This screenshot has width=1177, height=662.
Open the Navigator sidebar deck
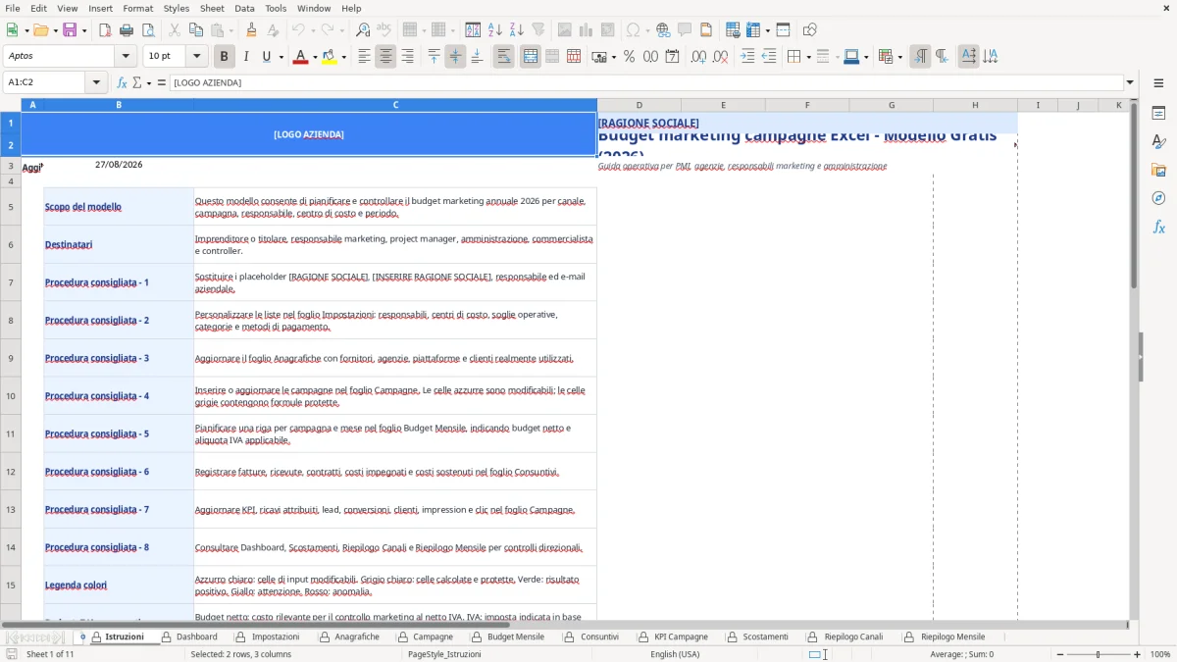pyautogui.click(x=1158, y=198)
